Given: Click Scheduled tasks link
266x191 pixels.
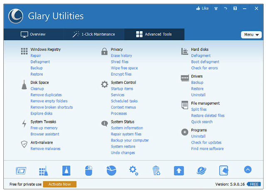Looking at the screenshot, I should (124, 101).
